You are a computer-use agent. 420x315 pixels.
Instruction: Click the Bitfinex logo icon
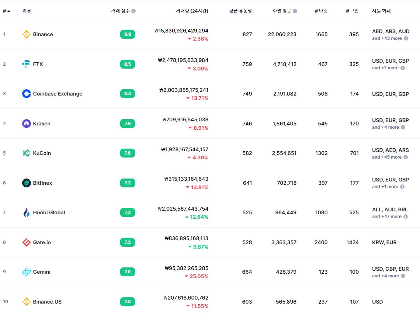[x=26, y=183]
